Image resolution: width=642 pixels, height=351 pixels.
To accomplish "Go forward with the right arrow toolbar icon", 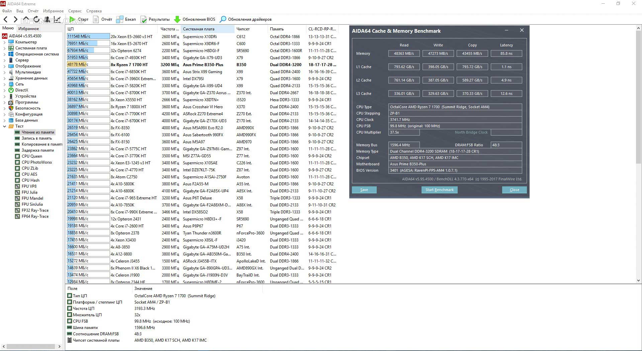I will pyautogui.click(x=15, y=19).
